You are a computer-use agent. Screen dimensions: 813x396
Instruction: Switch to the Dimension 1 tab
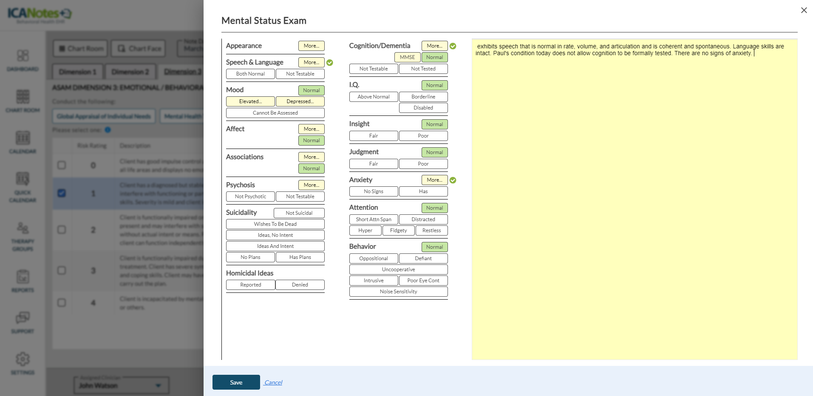[77, 72]
